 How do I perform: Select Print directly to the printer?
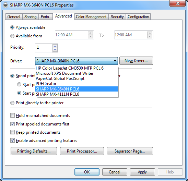pos(12,103)
